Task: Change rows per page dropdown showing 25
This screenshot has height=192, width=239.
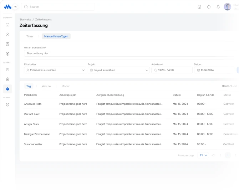Action: coord(203,155)
